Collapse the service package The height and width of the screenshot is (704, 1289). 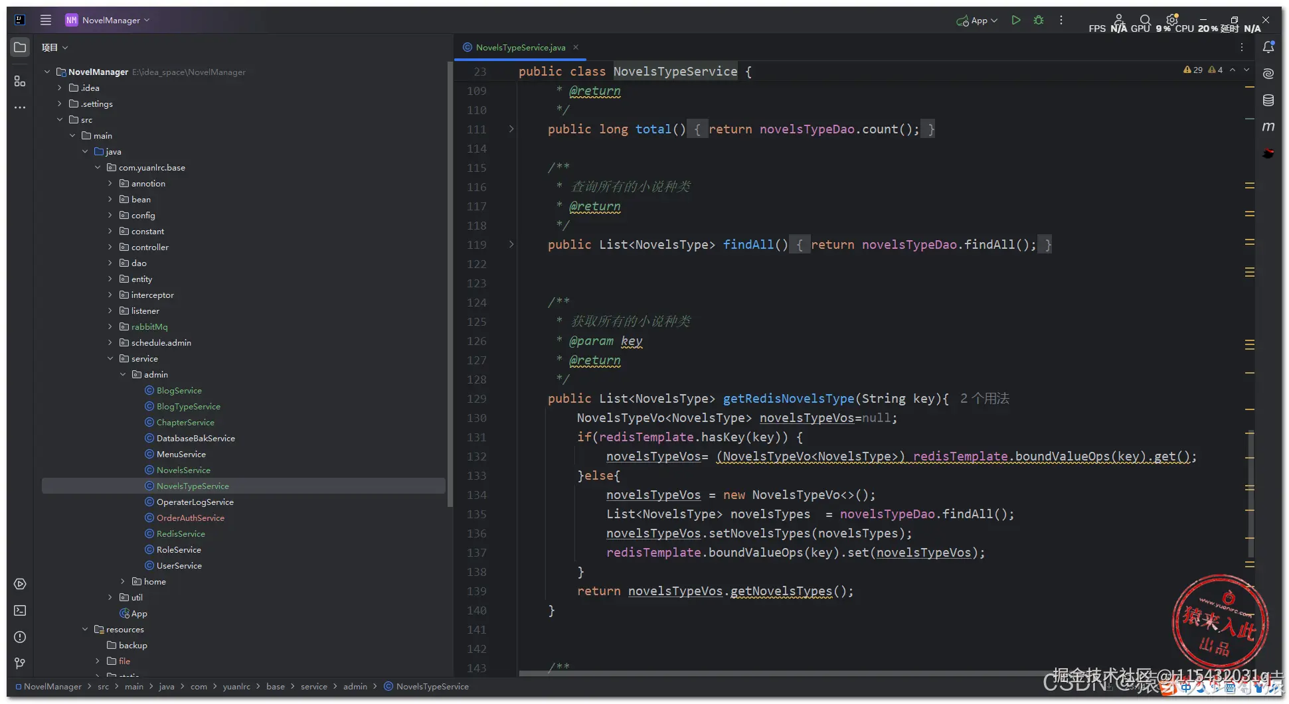[x=110, y=358]
